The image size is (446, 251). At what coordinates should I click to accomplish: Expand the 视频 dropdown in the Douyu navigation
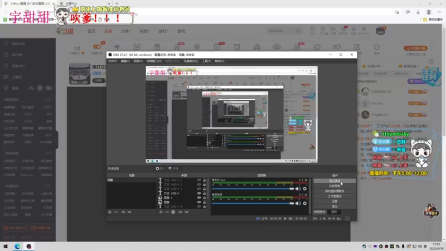click(144, 31)
